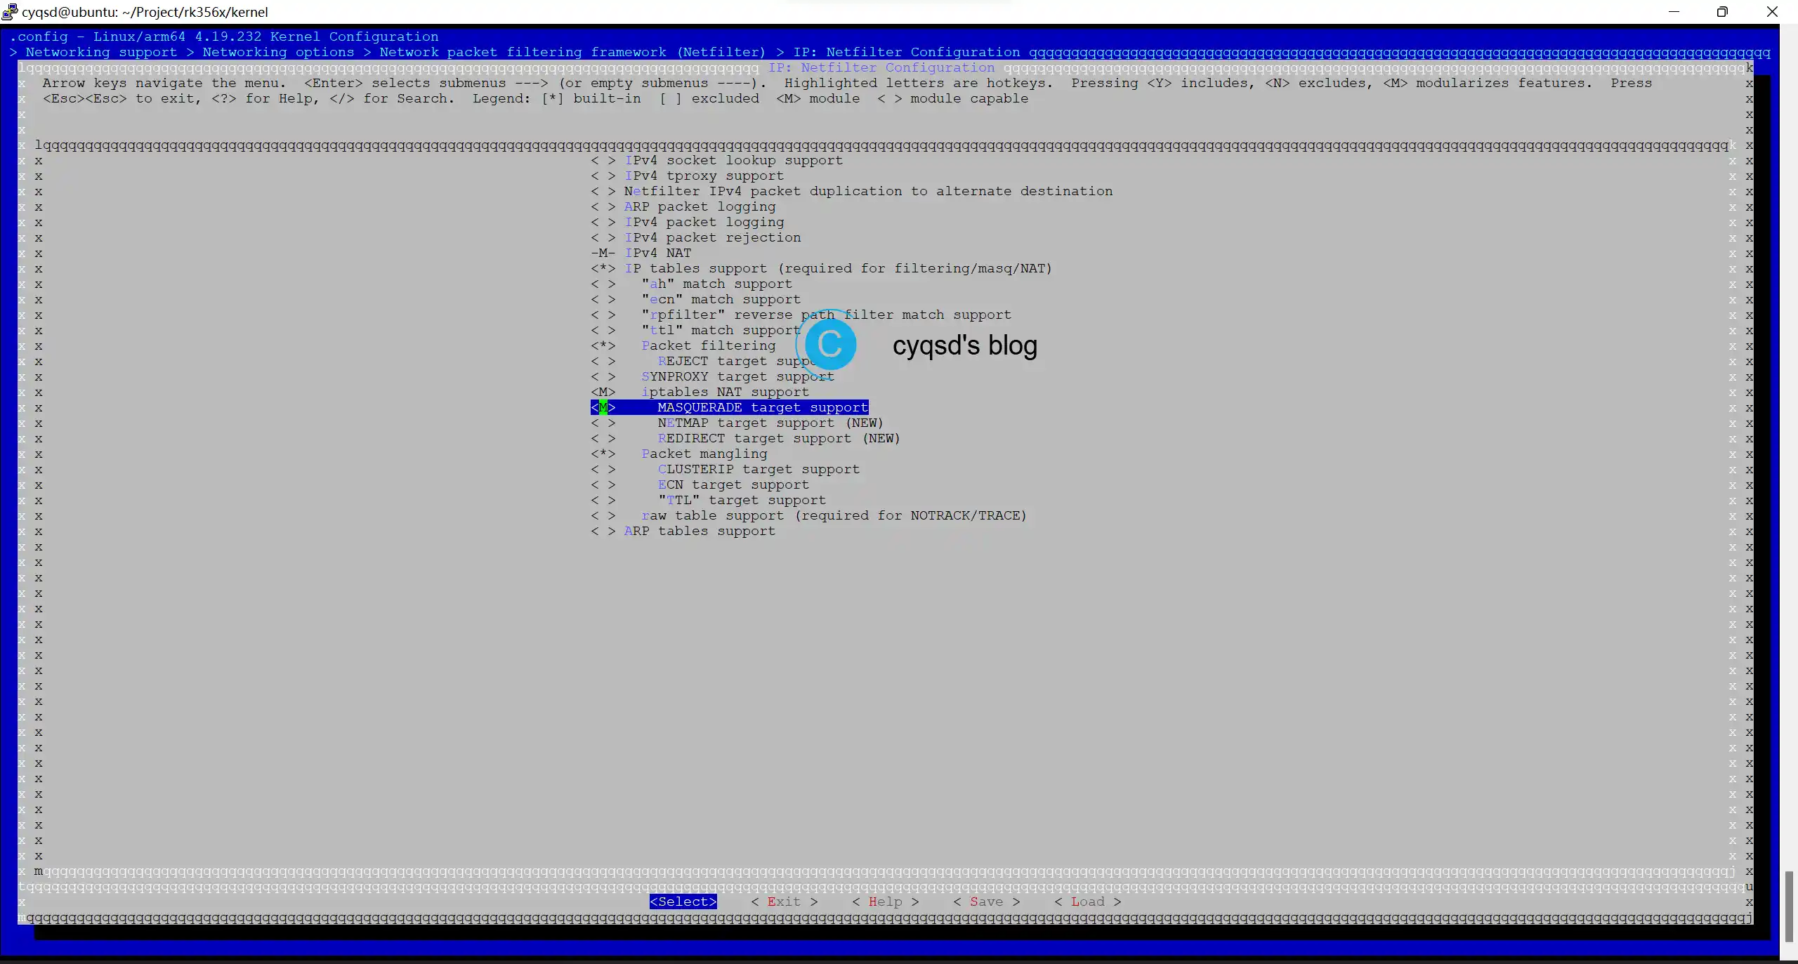The height and width of the screenshot is (964, 1798).
Task: Select the IPv4 NAT entry
Action: coord(641,253)
